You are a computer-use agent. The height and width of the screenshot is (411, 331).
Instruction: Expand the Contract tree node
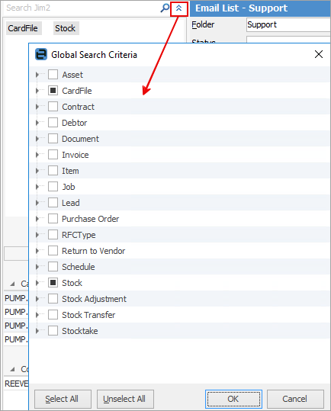click(x=37, y=107)
